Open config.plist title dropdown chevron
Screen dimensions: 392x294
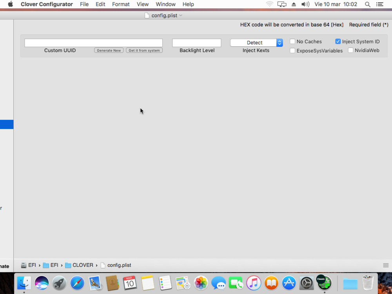coord(181,15)
